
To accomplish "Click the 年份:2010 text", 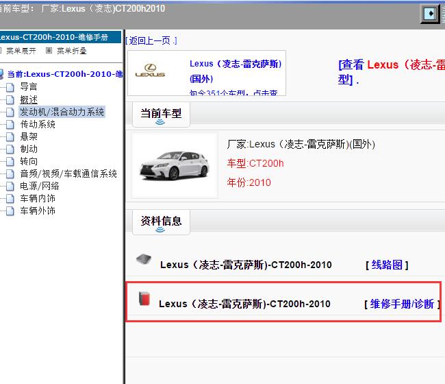I will (x=249, y=182).
